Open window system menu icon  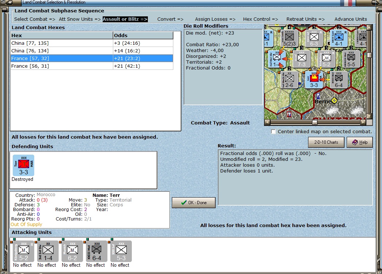8,3
